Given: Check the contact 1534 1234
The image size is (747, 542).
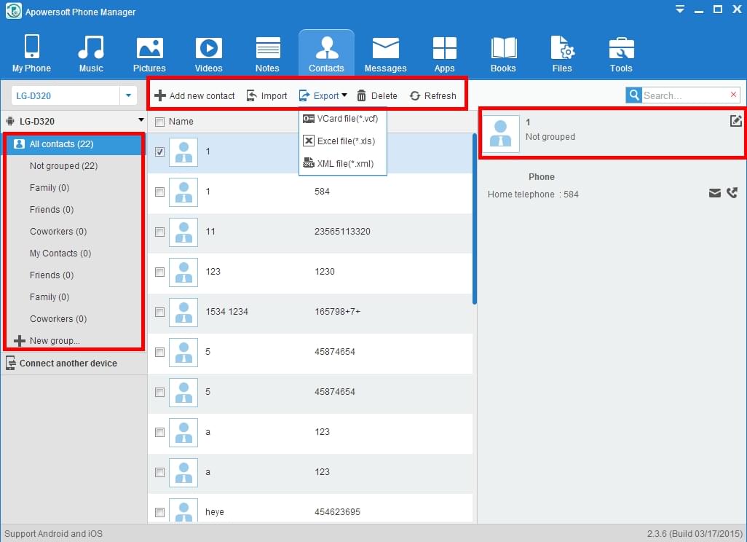Looking at the screenshot, I should 159,312.
